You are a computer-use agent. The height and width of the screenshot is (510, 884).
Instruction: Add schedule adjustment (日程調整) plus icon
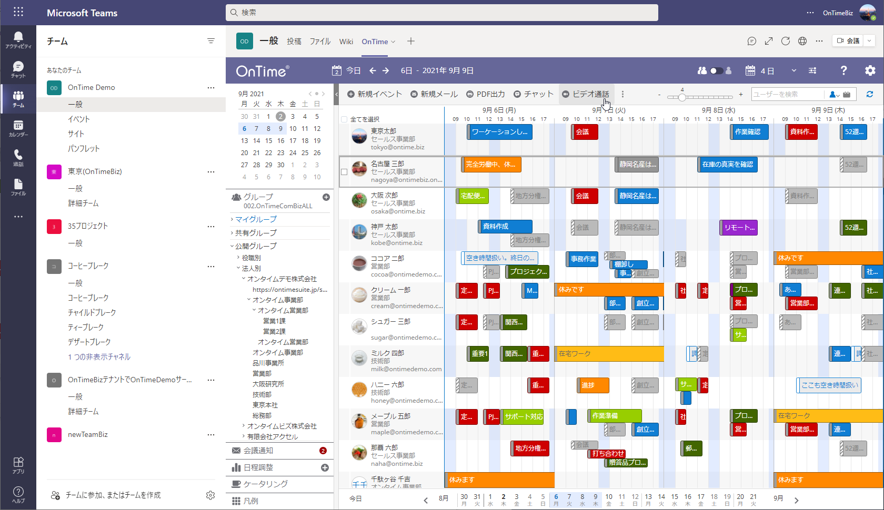point(325,467)
